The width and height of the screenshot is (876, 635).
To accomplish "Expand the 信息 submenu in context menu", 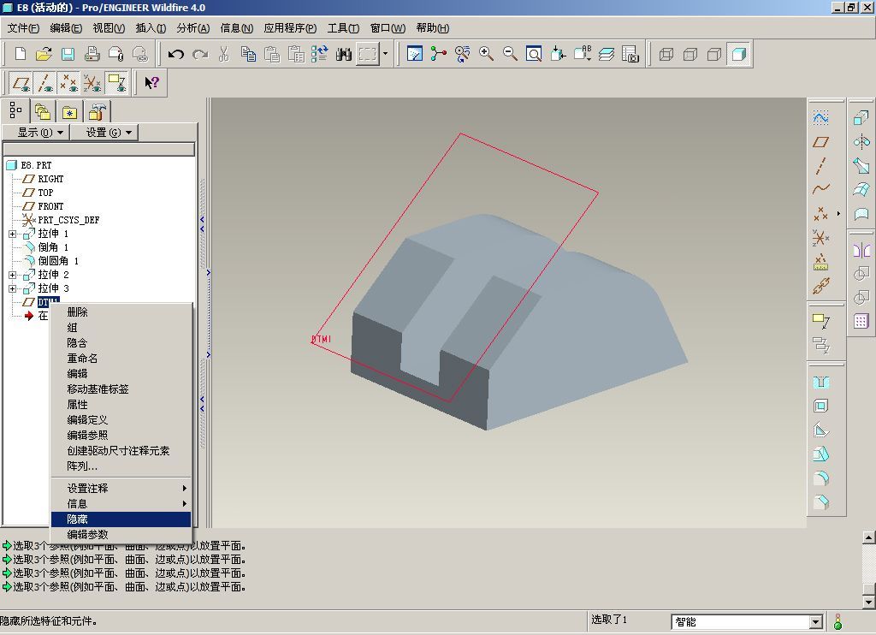I will [121, 504].
